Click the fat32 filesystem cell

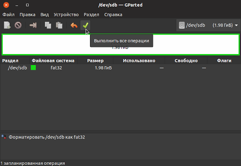[56, 68]
